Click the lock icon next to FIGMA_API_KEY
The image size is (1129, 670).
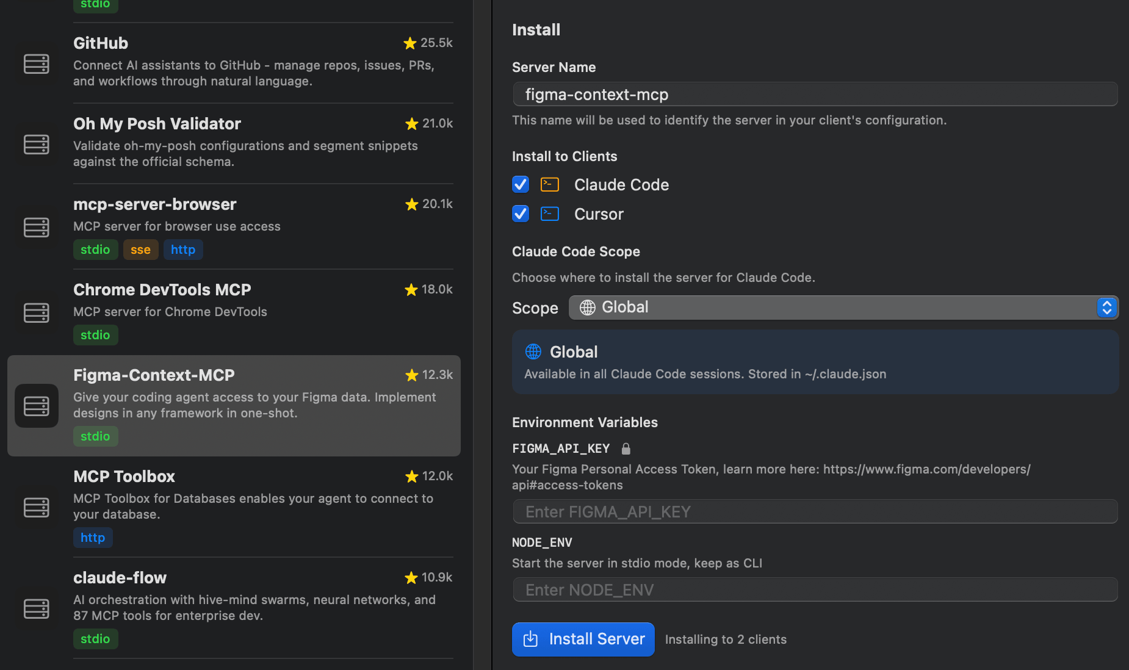[x=626, y=448]
